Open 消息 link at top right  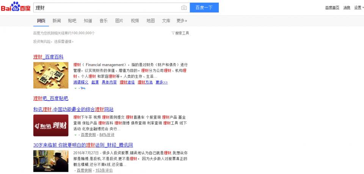347,8
